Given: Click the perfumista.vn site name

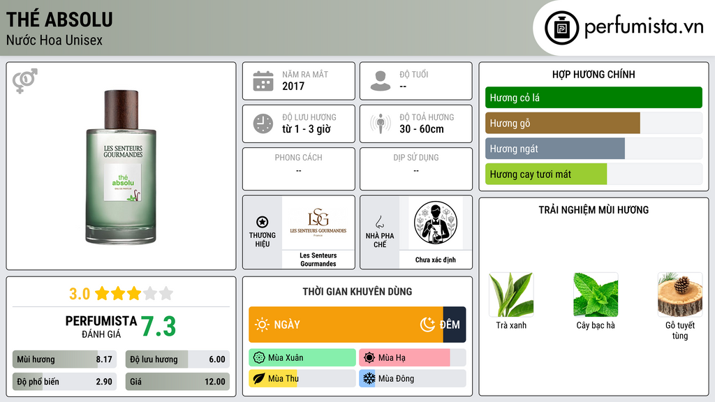Looking at the screenshot, I should 644,27.
